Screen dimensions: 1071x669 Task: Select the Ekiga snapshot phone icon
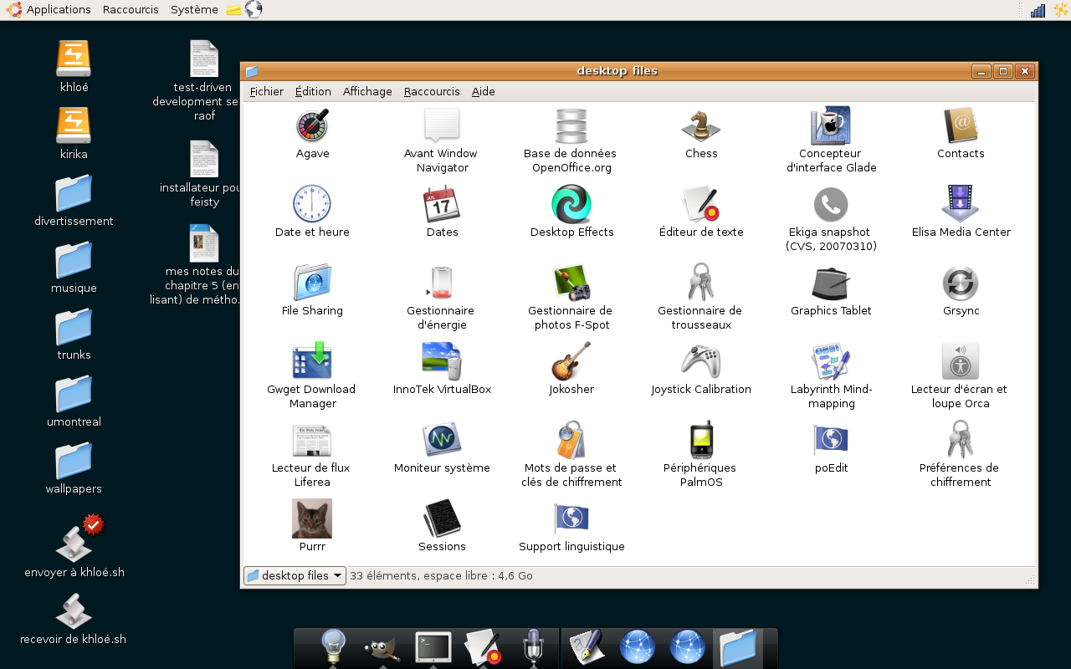831,204
